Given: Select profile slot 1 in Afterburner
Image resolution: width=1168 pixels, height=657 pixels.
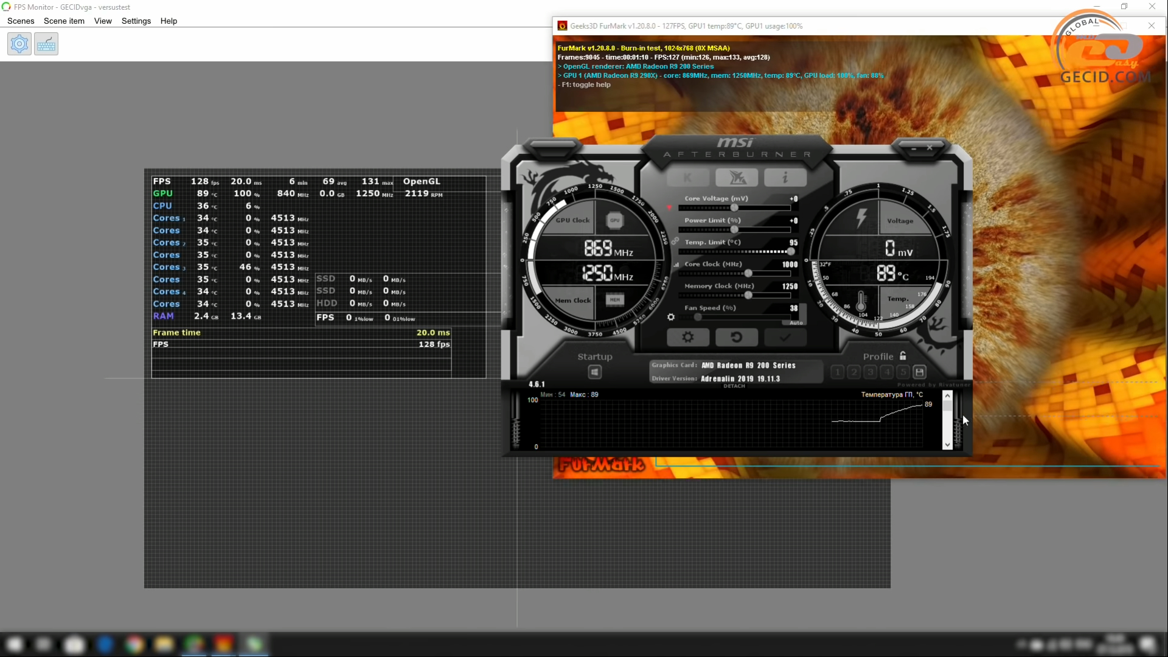Looking at the screenshot, I should (838, 372).
